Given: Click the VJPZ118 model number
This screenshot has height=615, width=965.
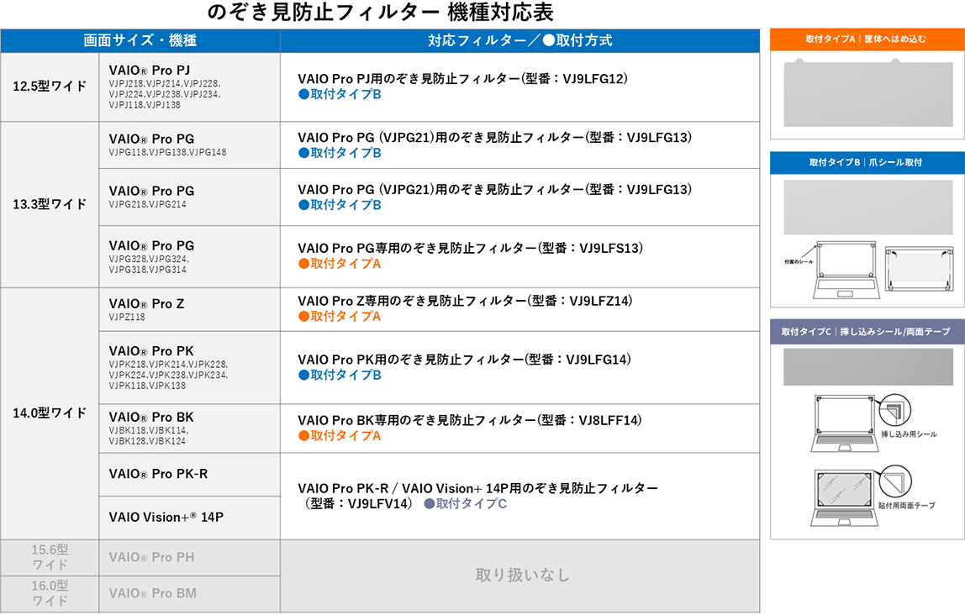Looking at the screenshot, I should [x=128, y=318].
